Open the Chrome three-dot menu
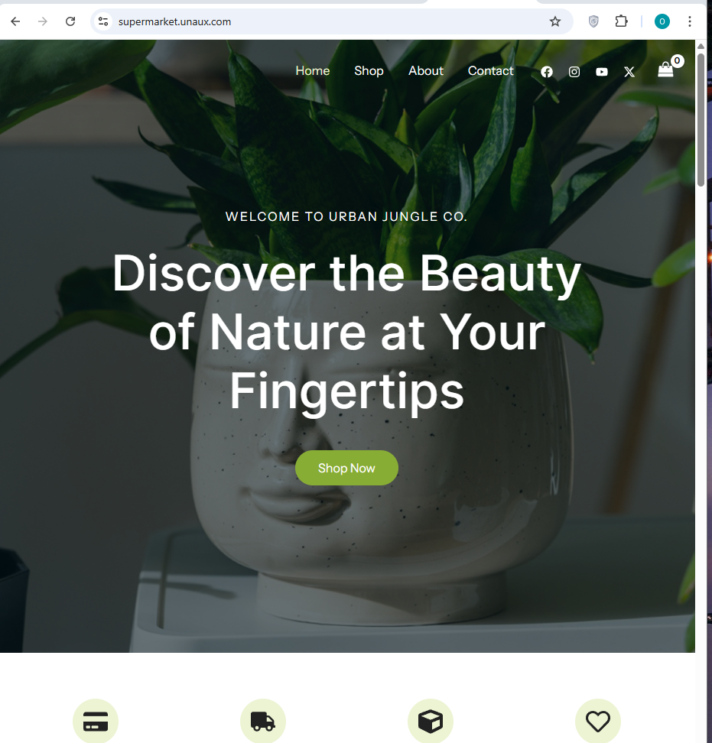The image size is (712, 743). tap(690, 21)
